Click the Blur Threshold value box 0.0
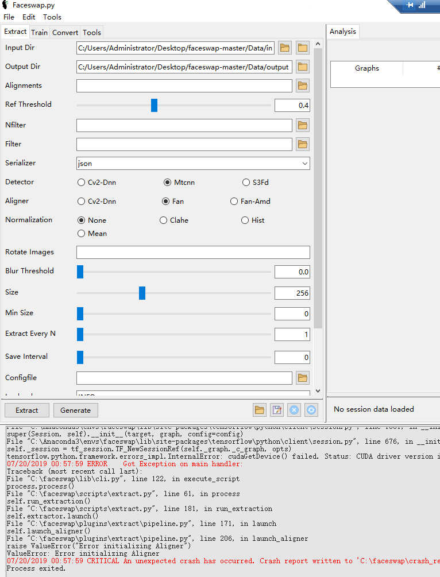The image size is (440, 577). [x=292, y=272]
